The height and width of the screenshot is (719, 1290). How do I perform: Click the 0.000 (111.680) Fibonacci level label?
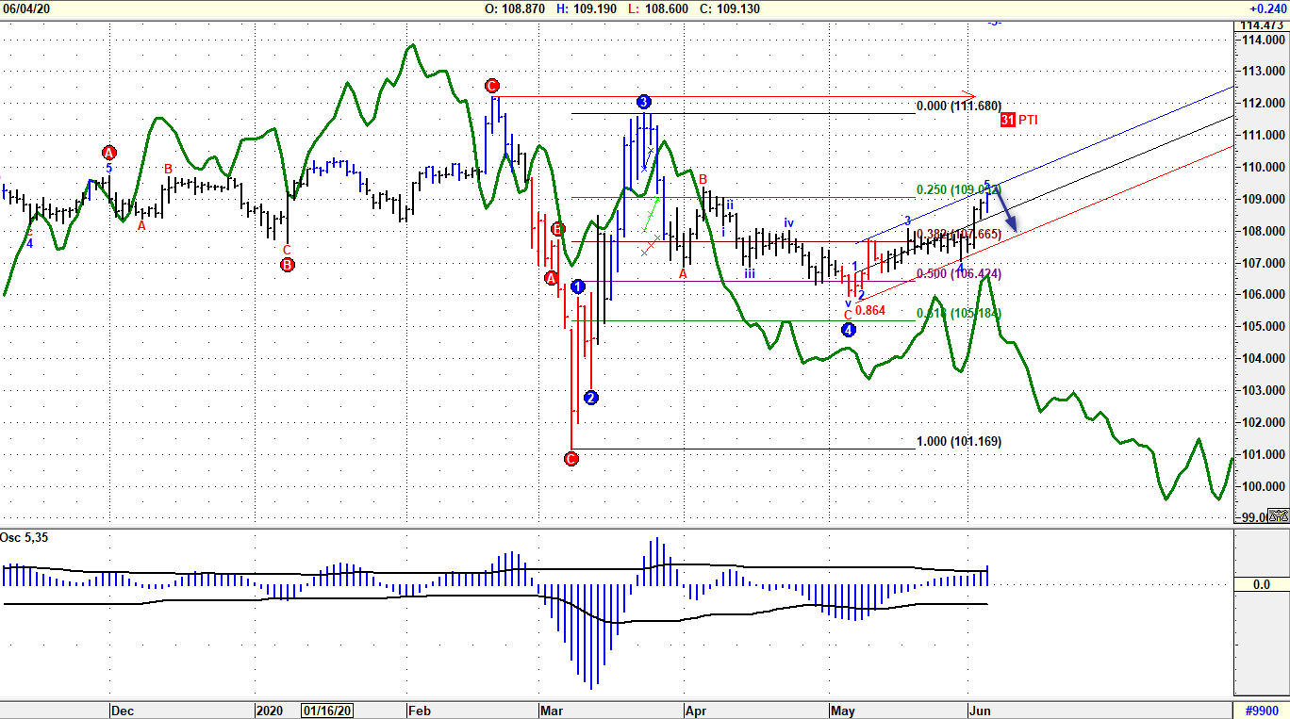pos(958,106)
